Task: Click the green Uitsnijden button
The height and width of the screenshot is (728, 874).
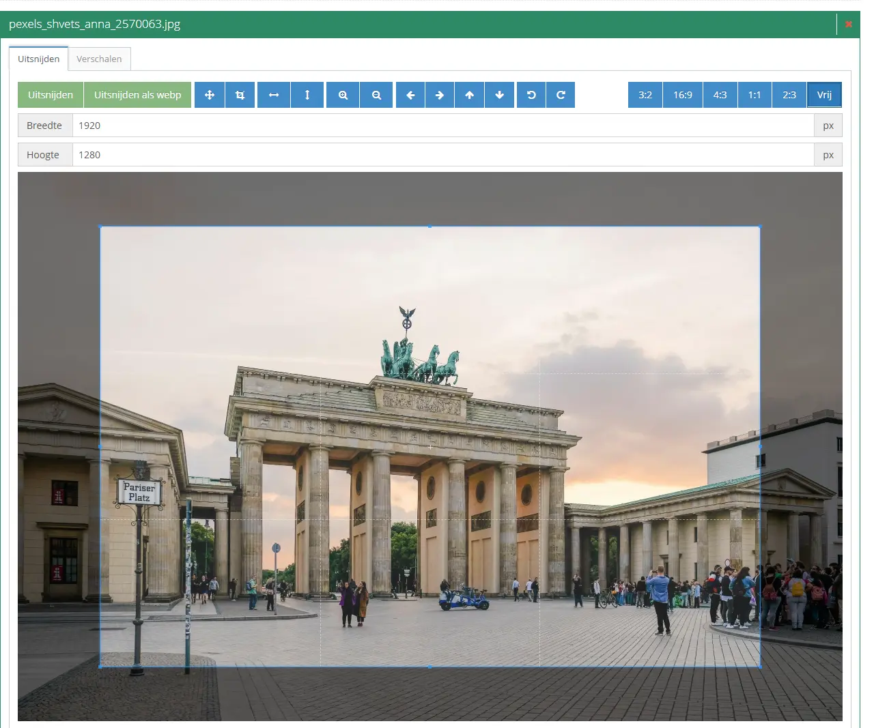Action: point(51,95)
